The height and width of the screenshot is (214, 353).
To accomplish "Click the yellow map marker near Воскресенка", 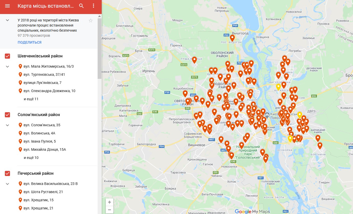I will (278, 87).
